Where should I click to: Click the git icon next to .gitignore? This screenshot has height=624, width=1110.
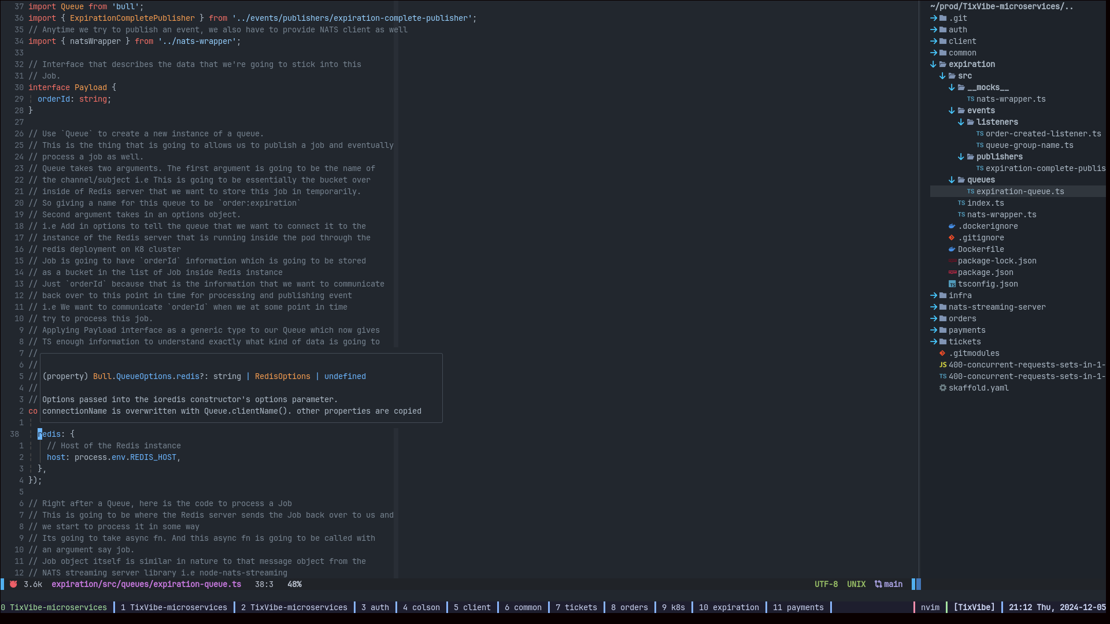click(x=952, y=237)
